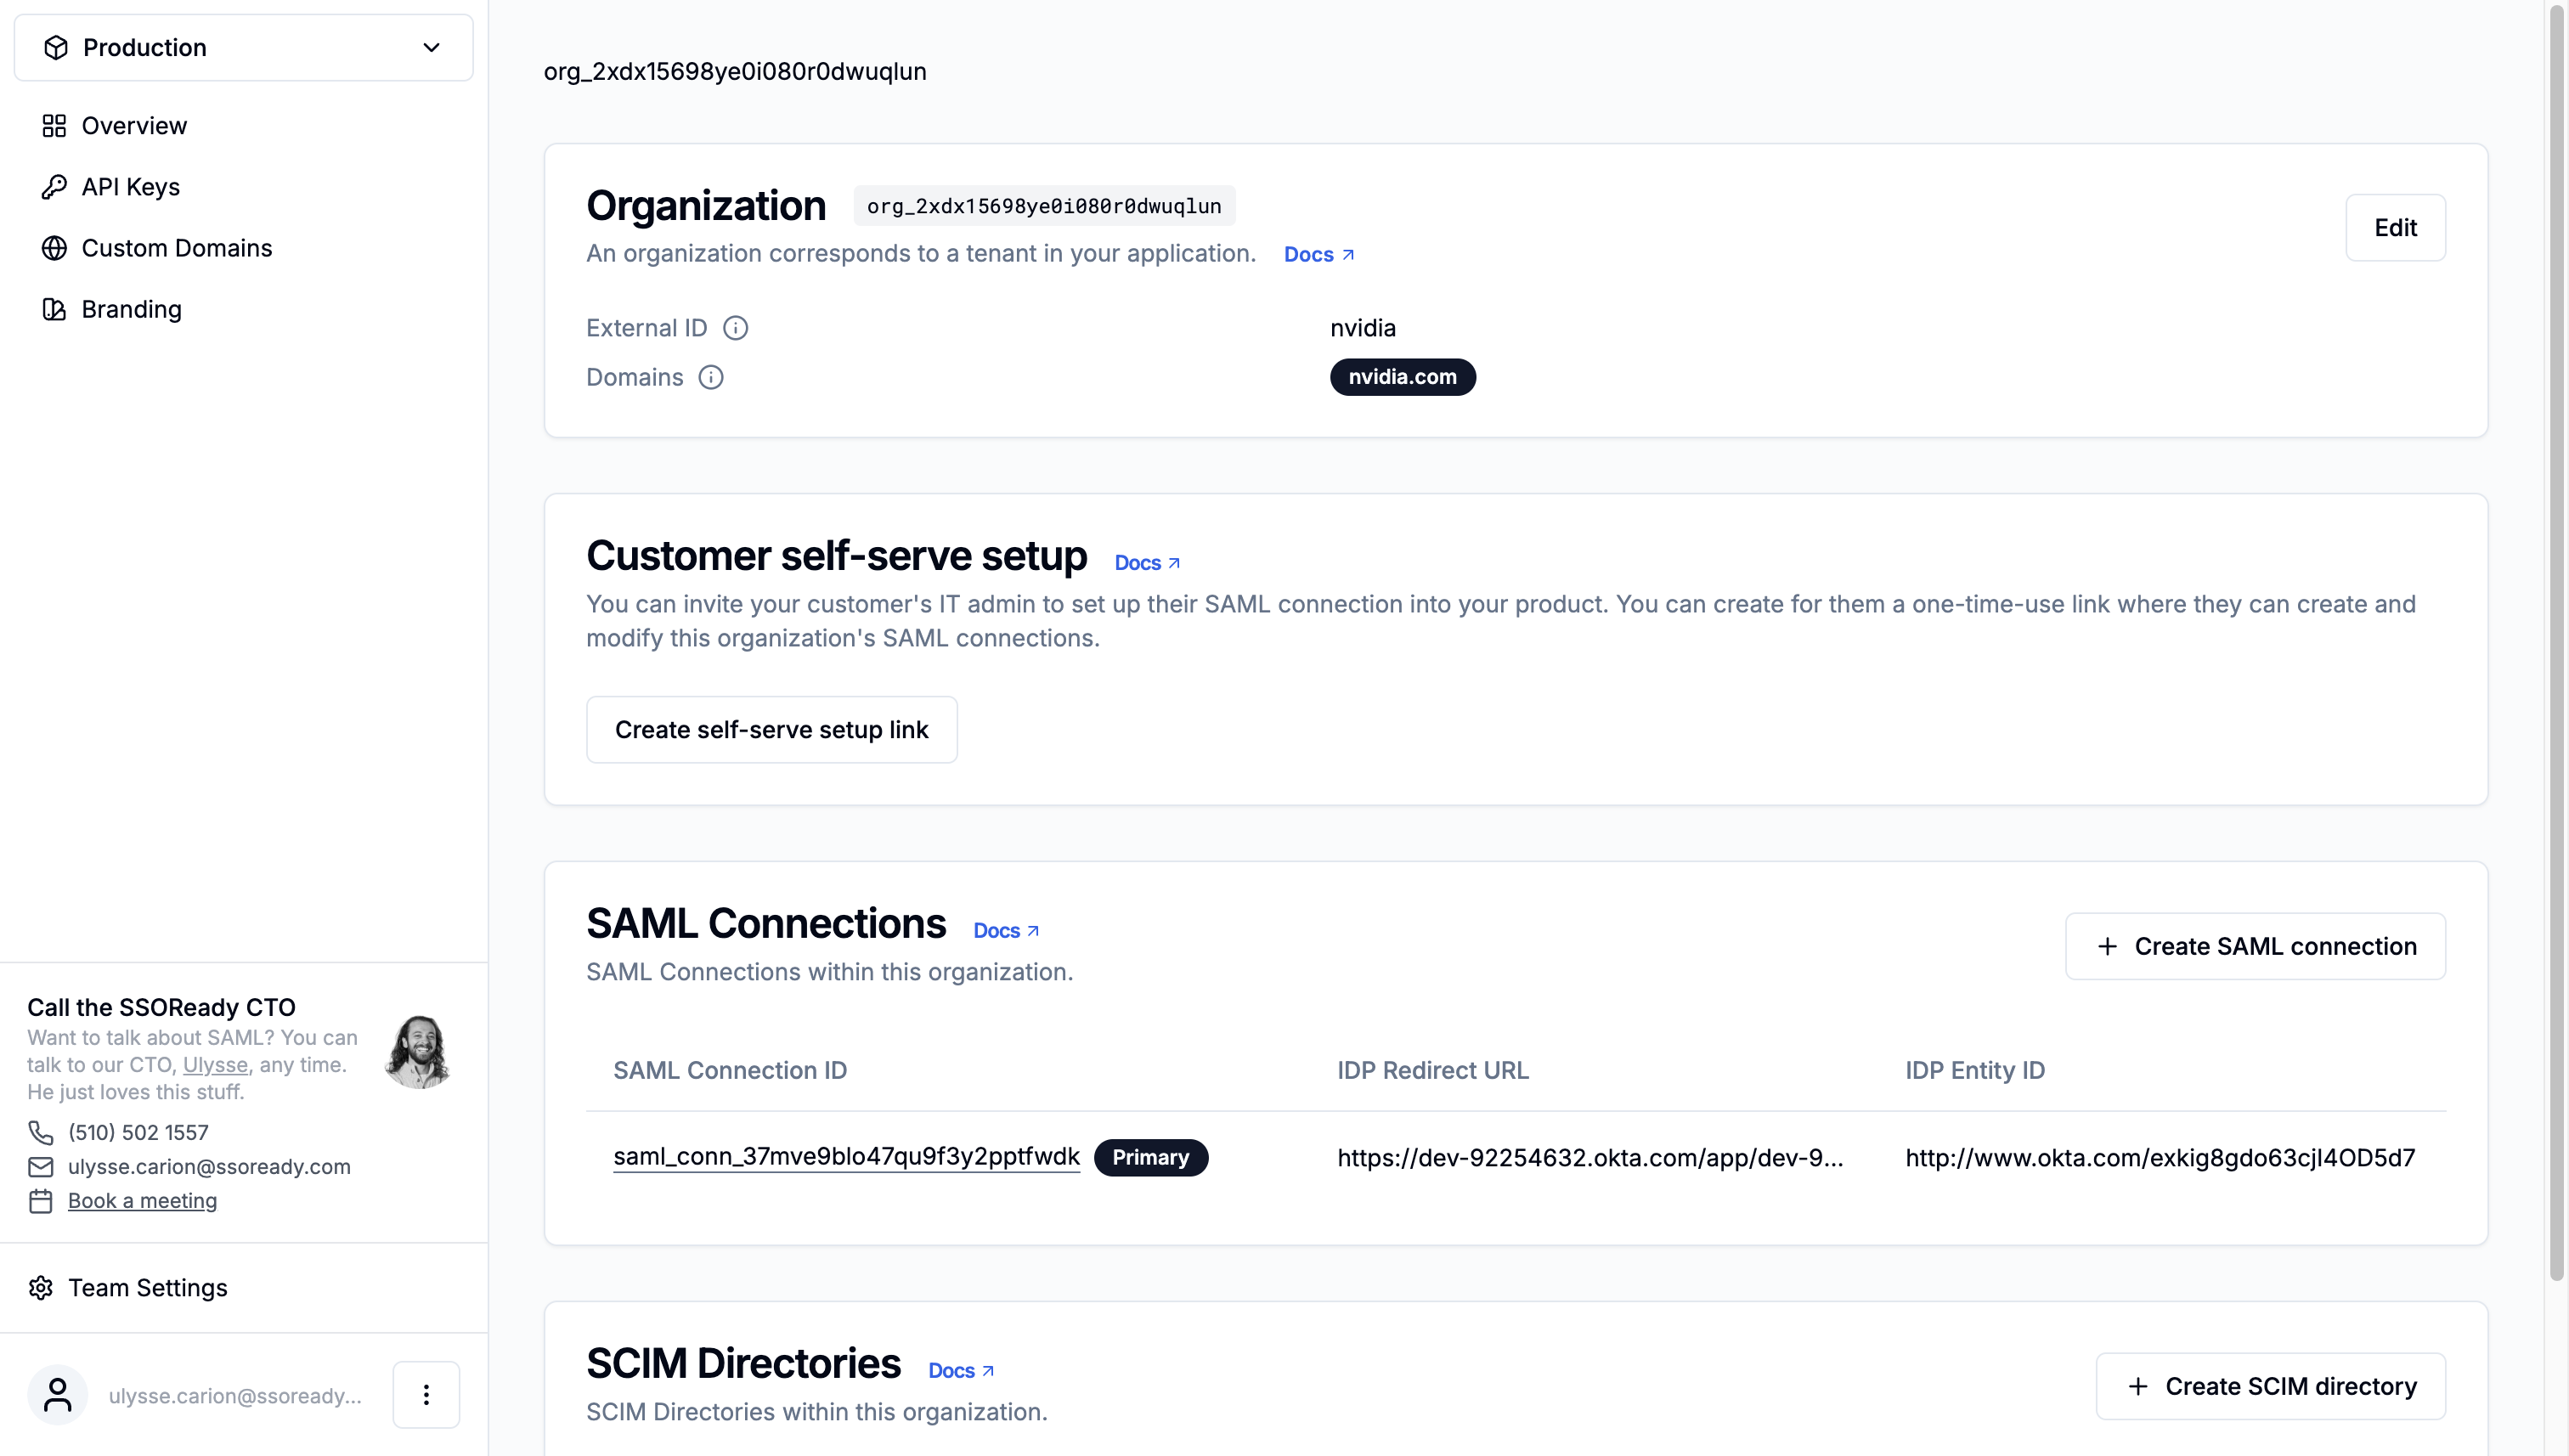Click Create self-serve setup link
The image size is (2569, 1456).
pyautogui.click(x=771, y=729)
